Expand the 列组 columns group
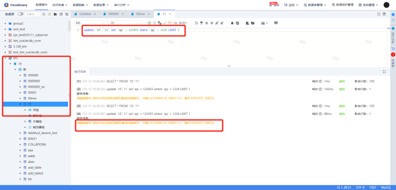Viewport: 396px width, 190px height. (25, 110)
